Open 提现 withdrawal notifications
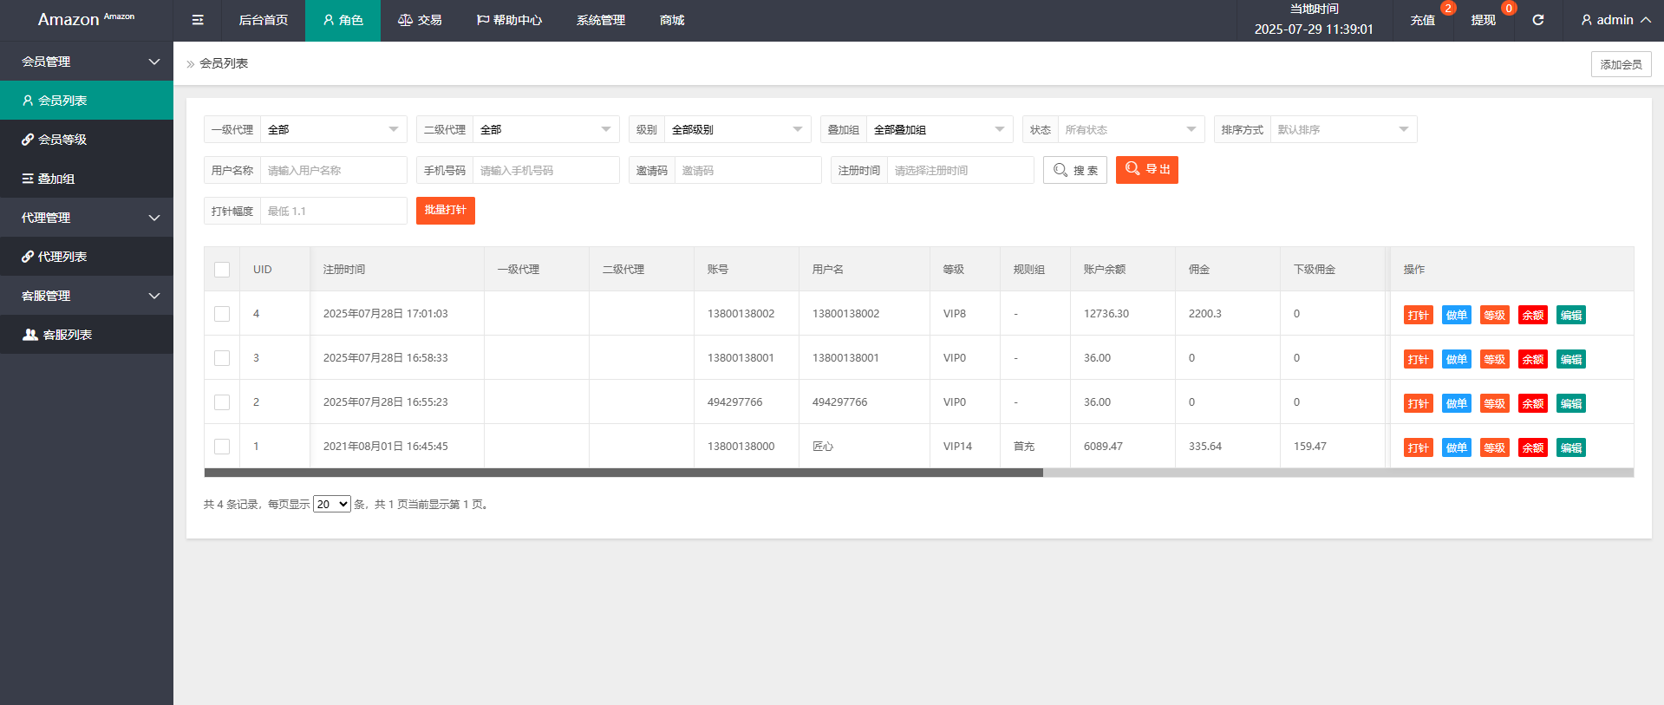The height and width of the screenshot is (705, 1664). [x=1483, y=20]
